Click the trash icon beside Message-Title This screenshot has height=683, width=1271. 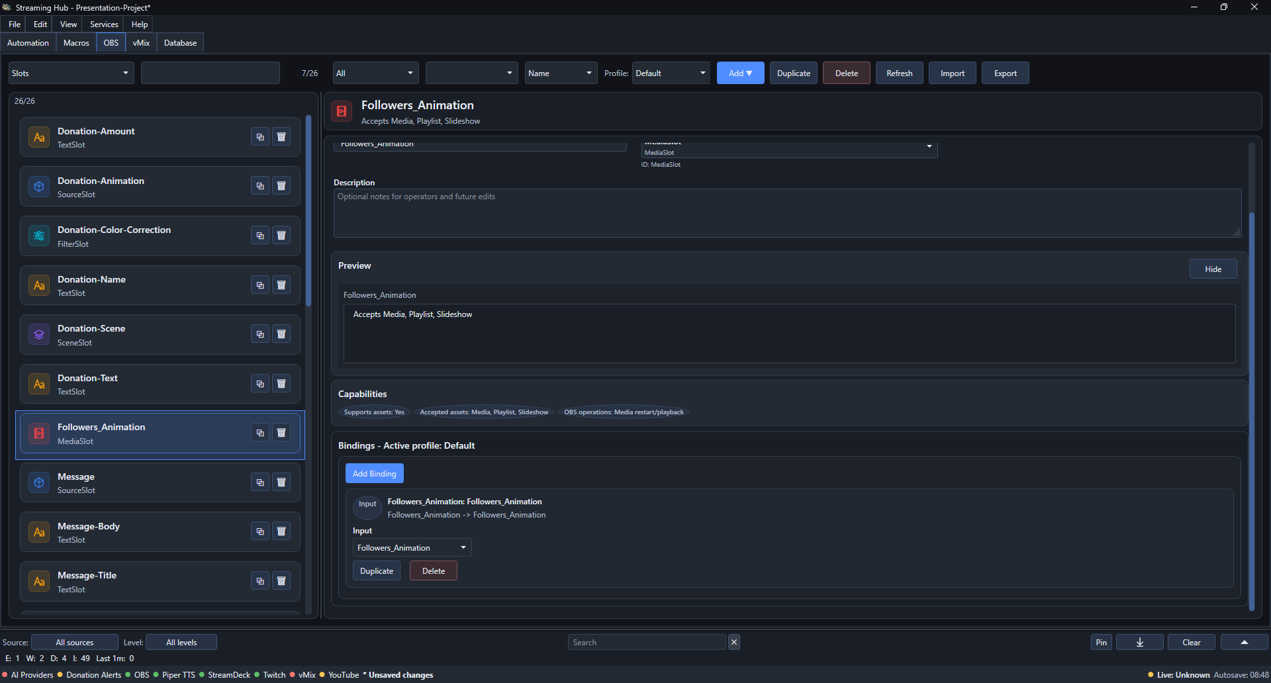click(281, 581)
